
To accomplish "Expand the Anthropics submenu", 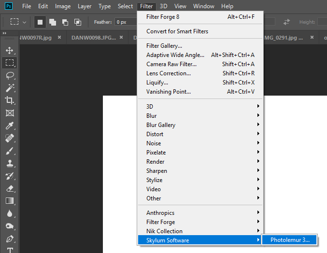I will tap(200, 213).
